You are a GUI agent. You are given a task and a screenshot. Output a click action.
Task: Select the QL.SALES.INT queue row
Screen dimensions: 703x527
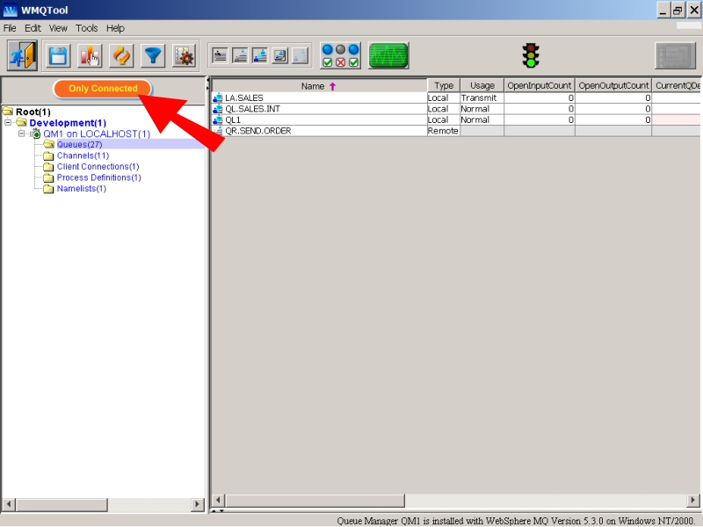click(455, 109)
